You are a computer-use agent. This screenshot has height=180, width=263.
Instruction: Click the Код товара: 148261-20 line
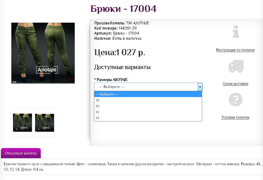(116, 28)
